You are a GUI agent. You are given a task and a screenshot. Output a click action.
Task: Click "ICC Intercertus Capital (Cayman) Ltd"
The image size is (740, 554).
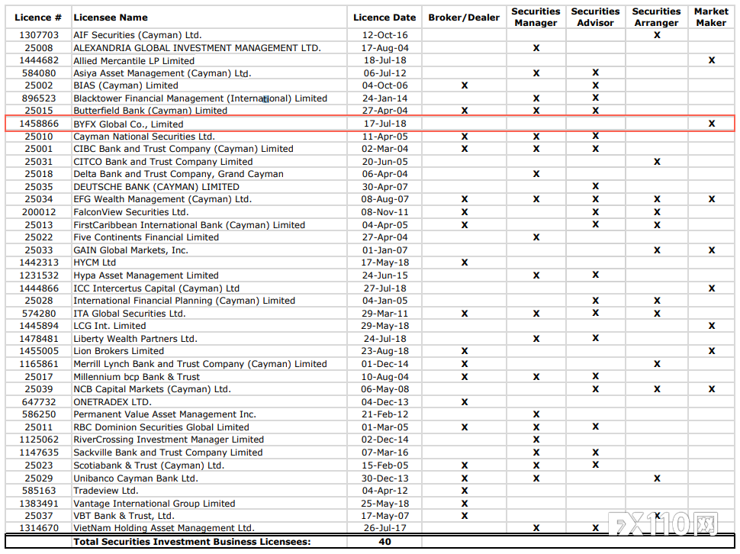(x=156, y=288)
